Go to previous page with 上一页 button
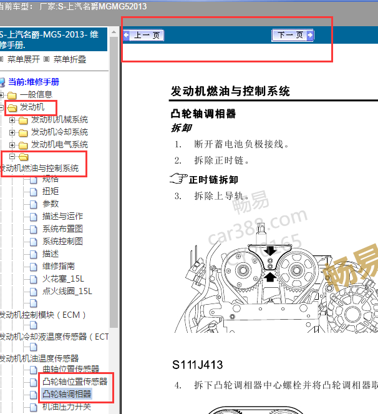378x414 pixels. point(143,35)
